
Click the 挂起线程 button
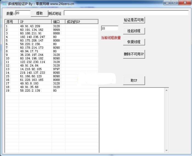pyautogui.click(x=134, y=31)
